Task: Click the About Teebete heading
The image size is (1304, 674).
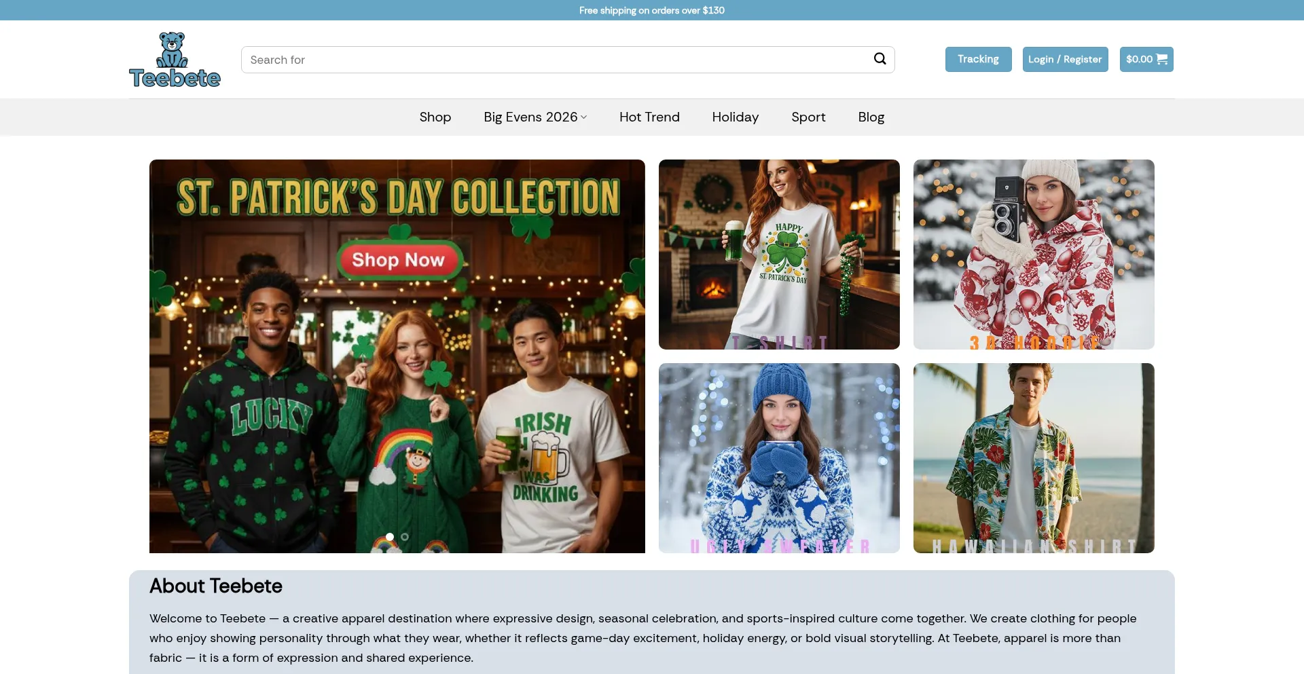Action: (216, 586)
